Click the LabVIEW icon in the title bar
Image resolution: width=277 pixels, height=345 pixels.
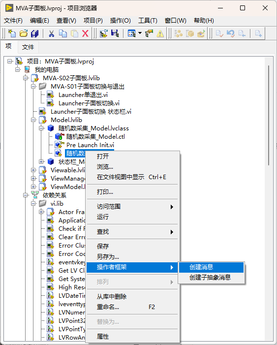(9, 8)
